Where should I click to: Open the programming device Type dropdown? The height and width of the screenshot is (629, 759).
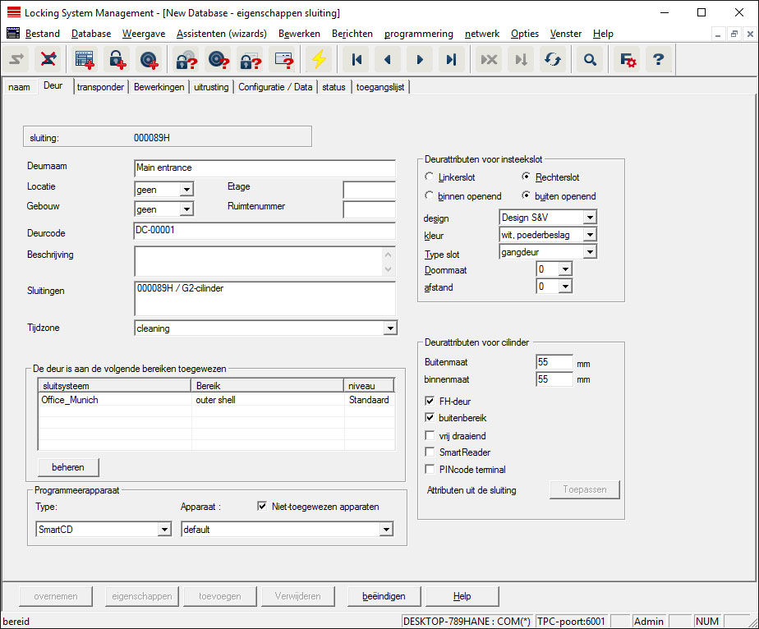[x=163, y=530]
